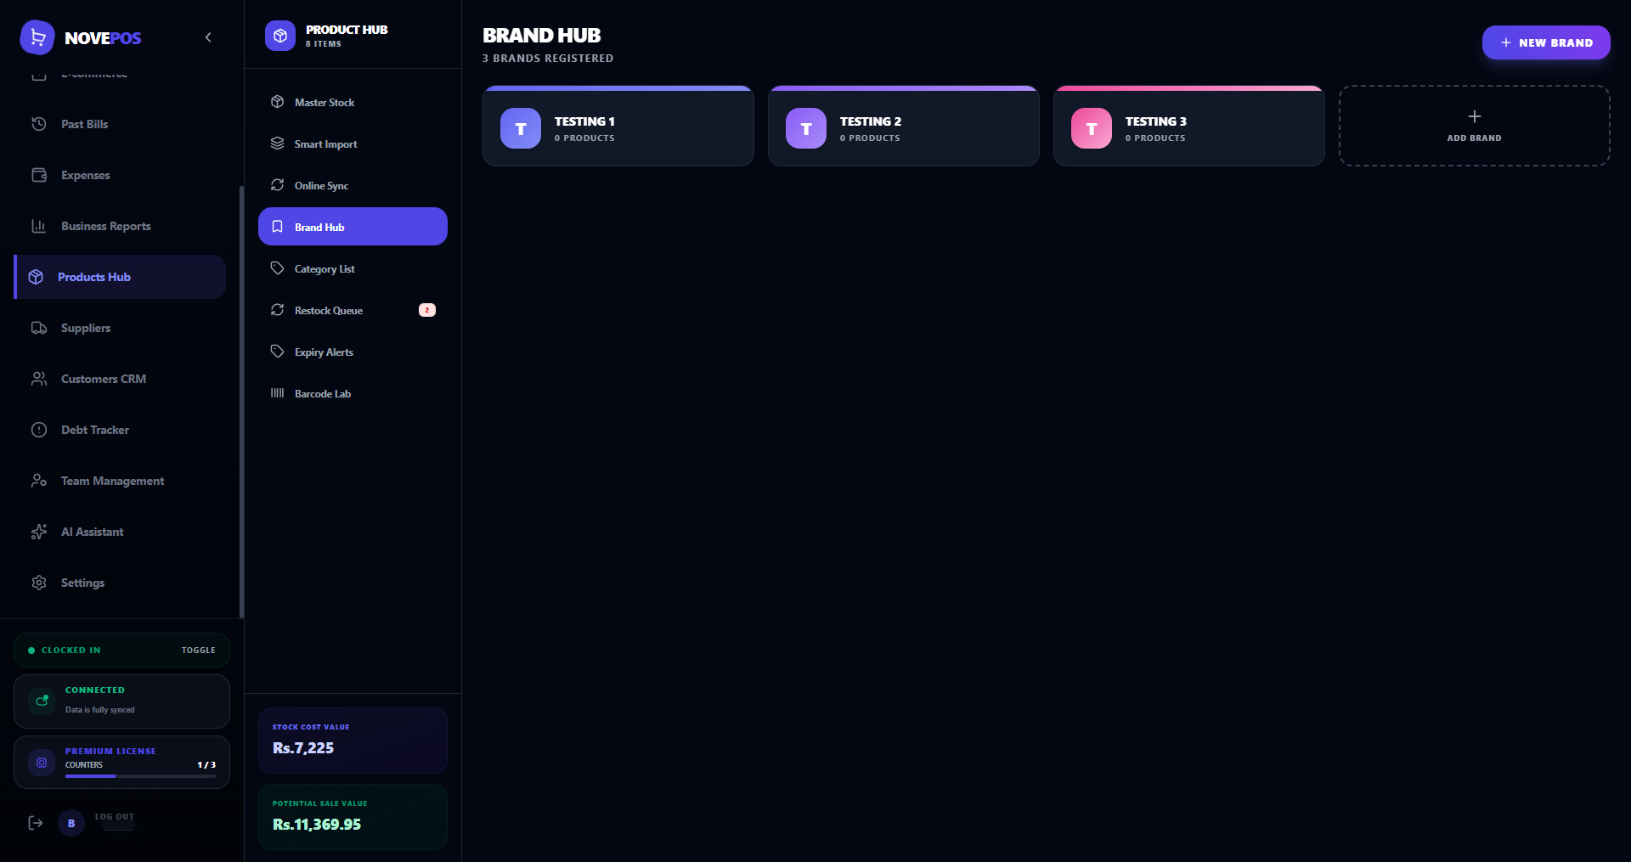Go to Business Reports menu item

120,226
